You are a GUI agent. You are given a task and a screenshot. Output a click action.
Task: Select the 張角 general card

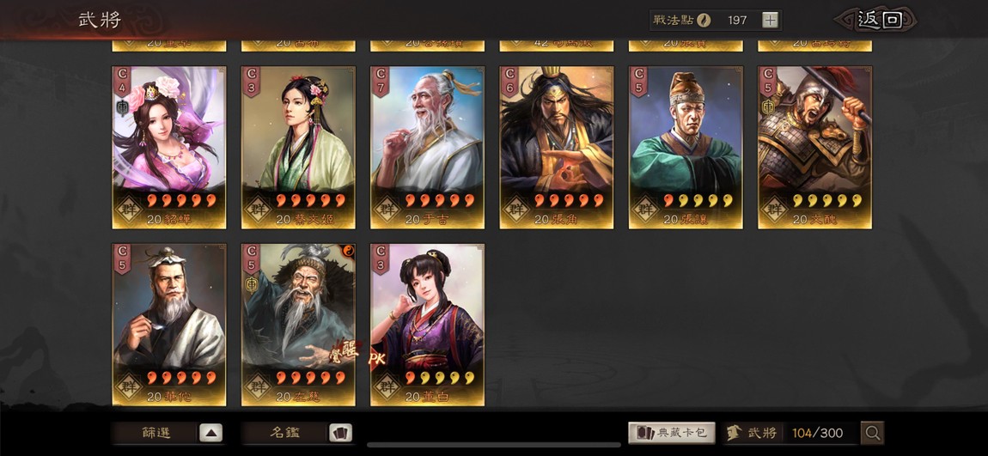click(x=557, y=148)
